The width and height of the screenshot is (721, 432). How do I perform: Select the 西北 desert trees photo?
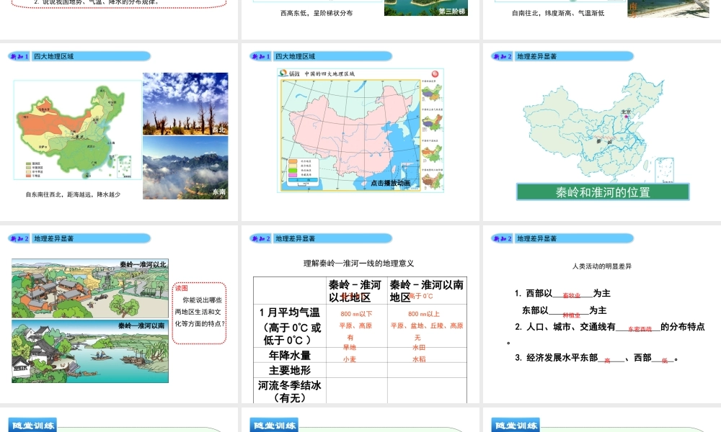(185, 104)
